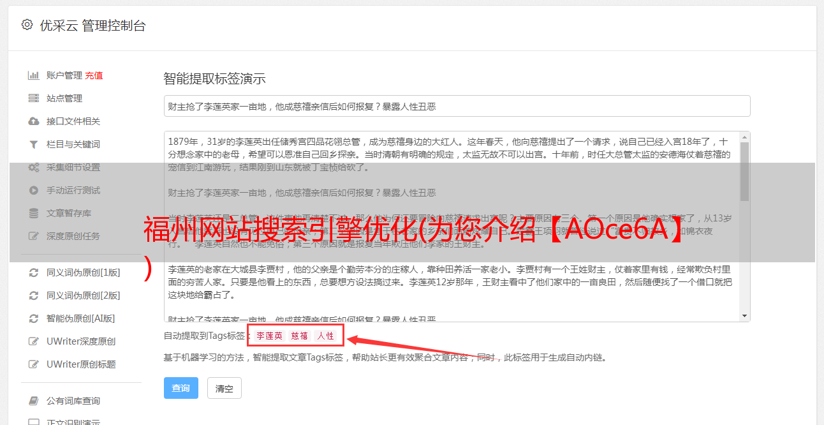Click the title input field
The image size is (824, 425).
tap(457, 106)
